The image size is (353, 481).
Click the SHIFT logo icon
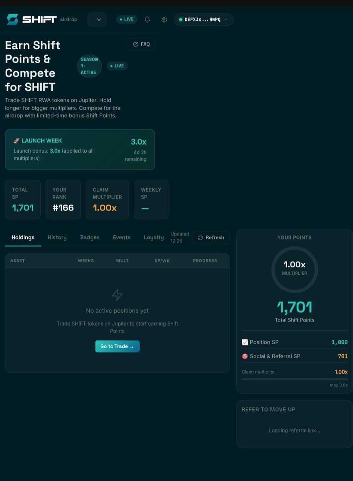[x=12, y=19]
